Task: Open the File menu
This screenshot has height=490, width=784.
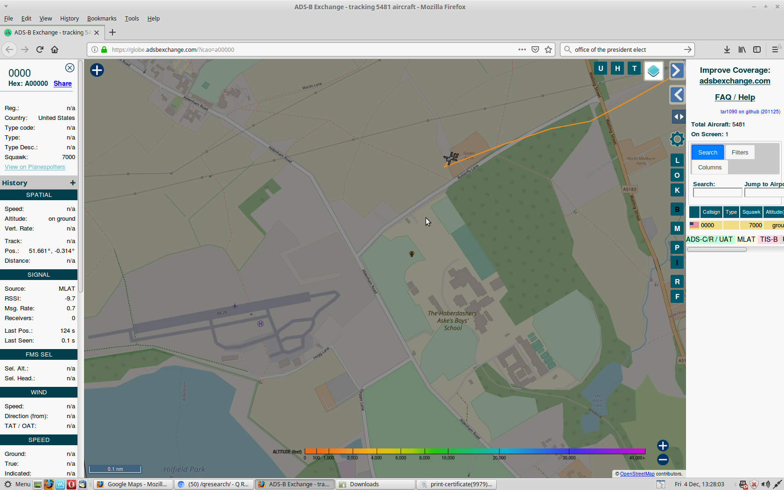Action: 8,19
